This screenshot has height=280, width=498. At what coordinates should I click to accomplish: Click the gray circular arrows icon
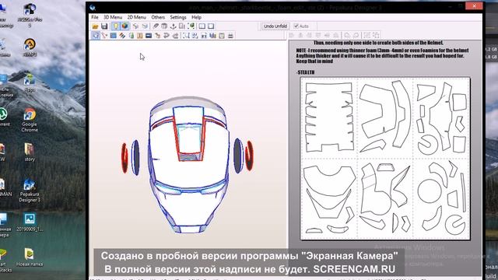[x=166, y=36]
